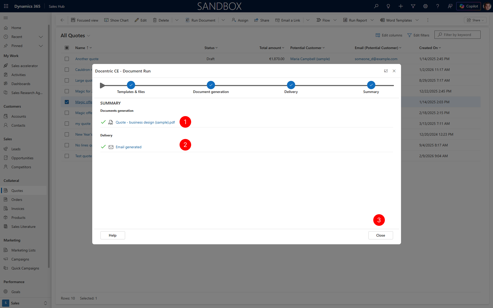Image resolution: width=493 pixels, height=308 pixels.
Task: Click the Close button in the dialog
Action: coord(380,235)
